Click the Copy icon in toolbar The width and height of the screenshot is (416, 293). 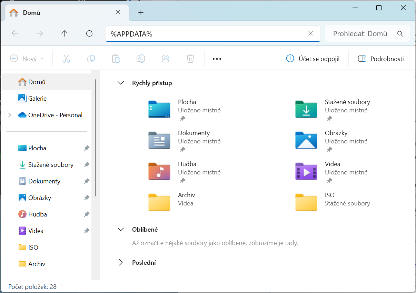point(91,59)
